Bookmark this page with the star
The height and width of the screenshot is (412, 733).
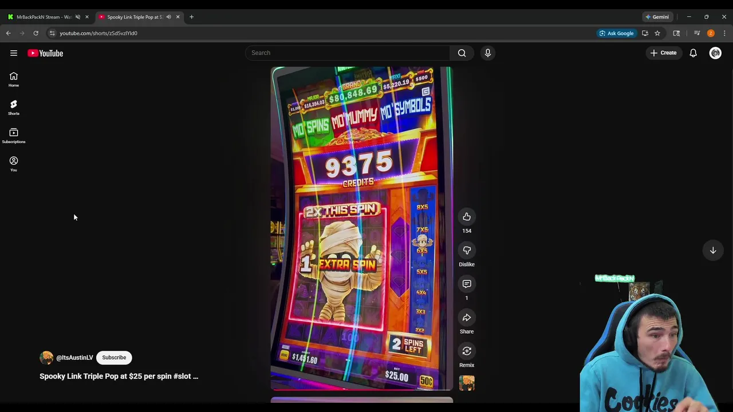click(x=657, y=33)
